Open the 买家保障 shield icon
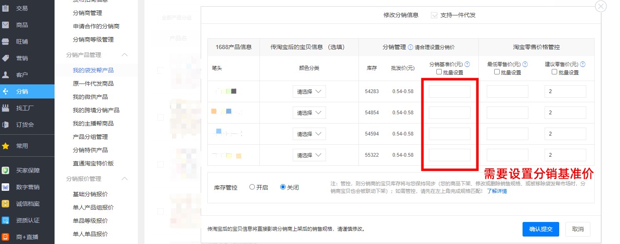Screen dimensions: 620x244 [x=5, y=170]
